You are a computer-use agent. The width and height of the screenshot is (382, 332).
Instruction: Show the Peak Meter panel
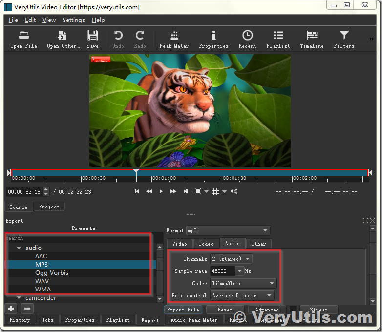pyautogui.click(x=174, y=40)
